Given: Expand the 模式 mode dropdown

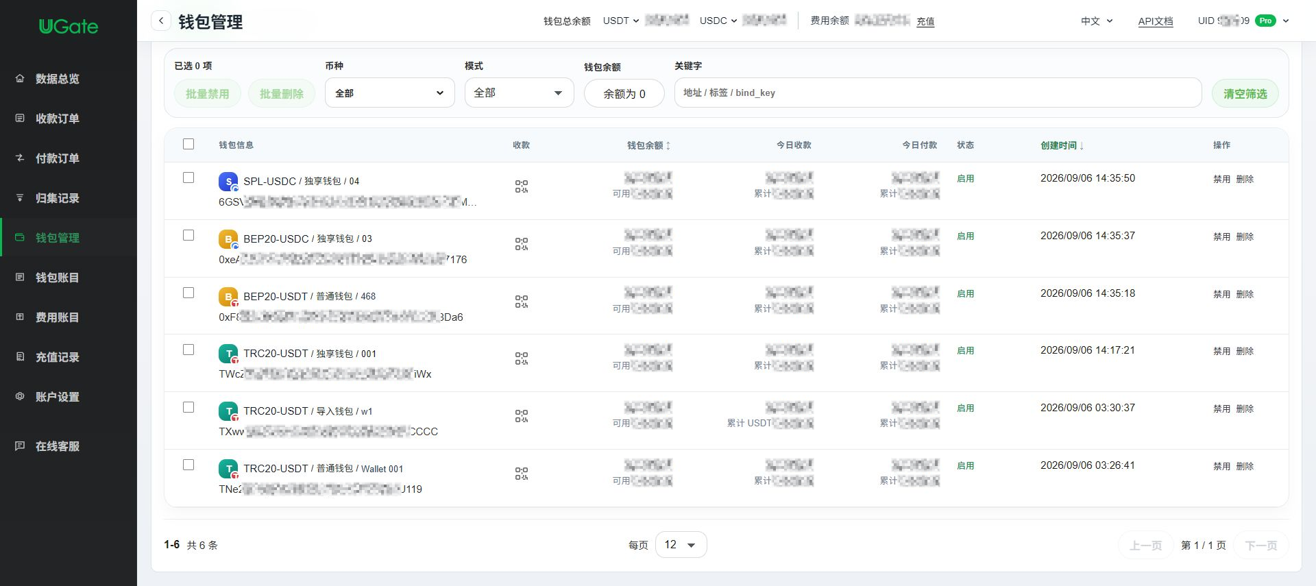Looking at the screenshot, I should pos(519,93).
